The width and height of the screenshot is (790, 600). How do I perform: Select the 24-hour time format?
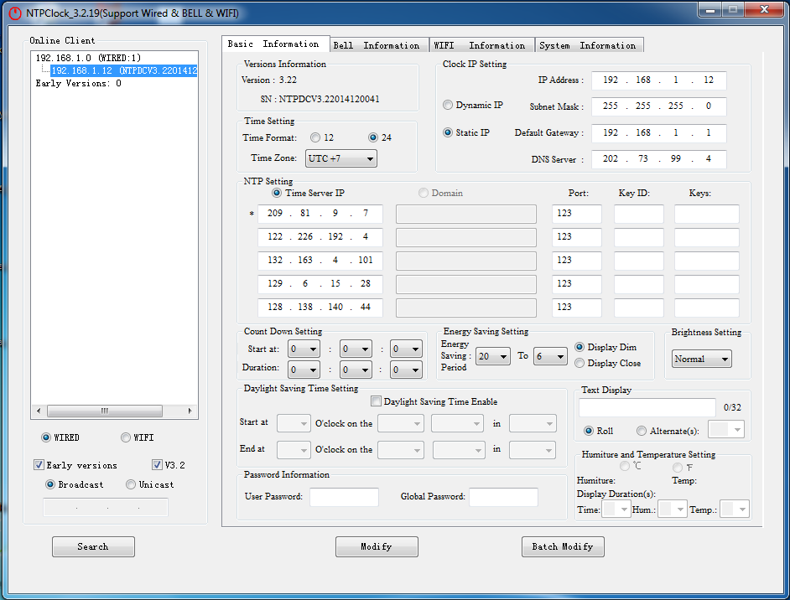373,137
